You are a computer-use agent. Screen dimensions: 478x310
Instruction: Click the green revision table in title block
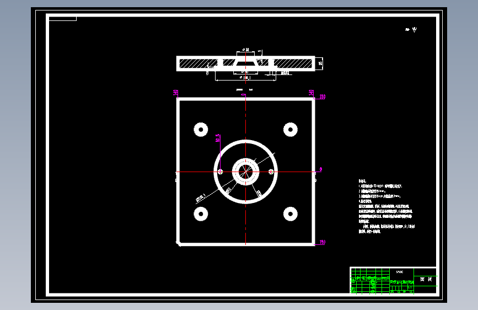[370, 281]
